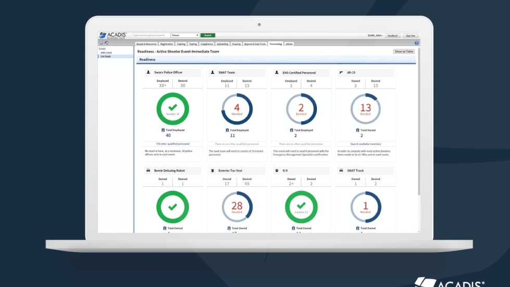Viewport: 510px width, 287px height.
Task: Click the blue help question mark icon
Action: [x=416, y=43]
